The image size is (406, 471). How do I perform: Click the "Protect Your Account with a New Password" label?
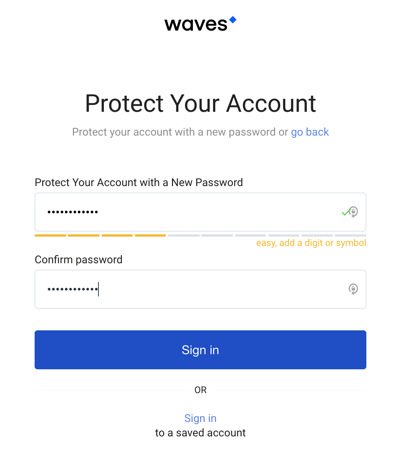pyautogui.click(x=139, y=182)
